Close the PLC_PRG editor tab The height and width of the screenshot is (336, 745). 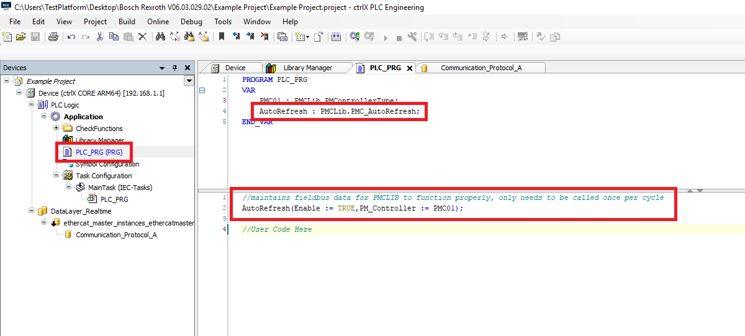coord(410,68)
